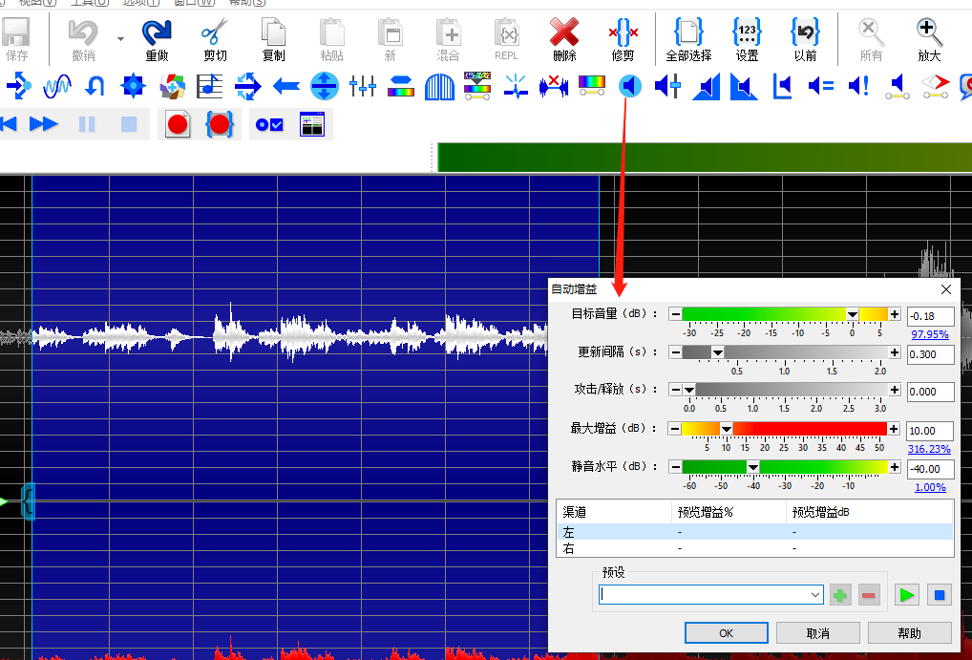Click the 修剪 (trim) toolbar icon

(623, 33)
